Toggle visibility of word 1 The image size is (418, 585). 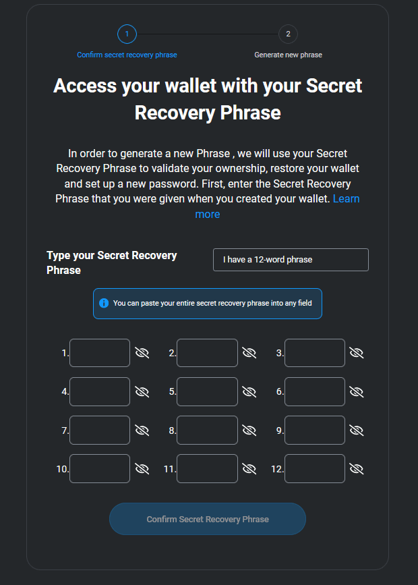click(x=142, y=353)
